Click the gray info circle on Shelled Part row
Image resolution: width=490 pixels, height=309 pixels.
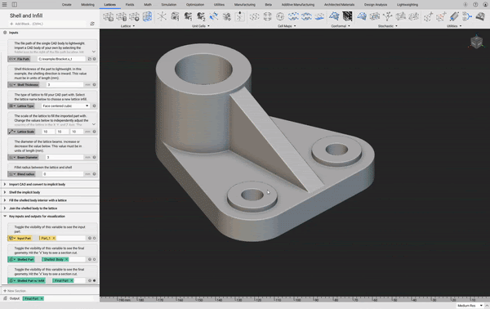(90, 260)
